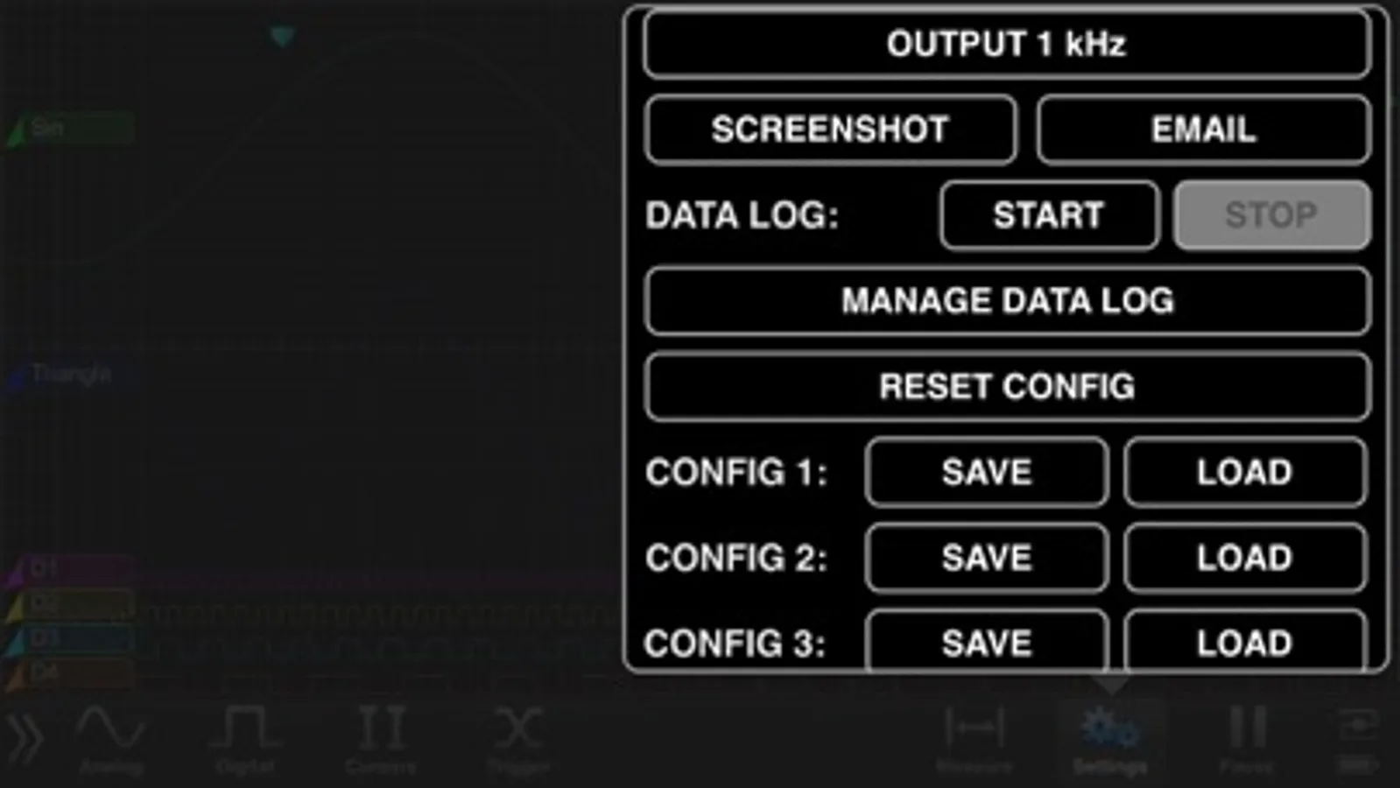Open the Trigger settings icon
The width and height of the screenshot is (1400, 788).
click(x=518, y=738)
